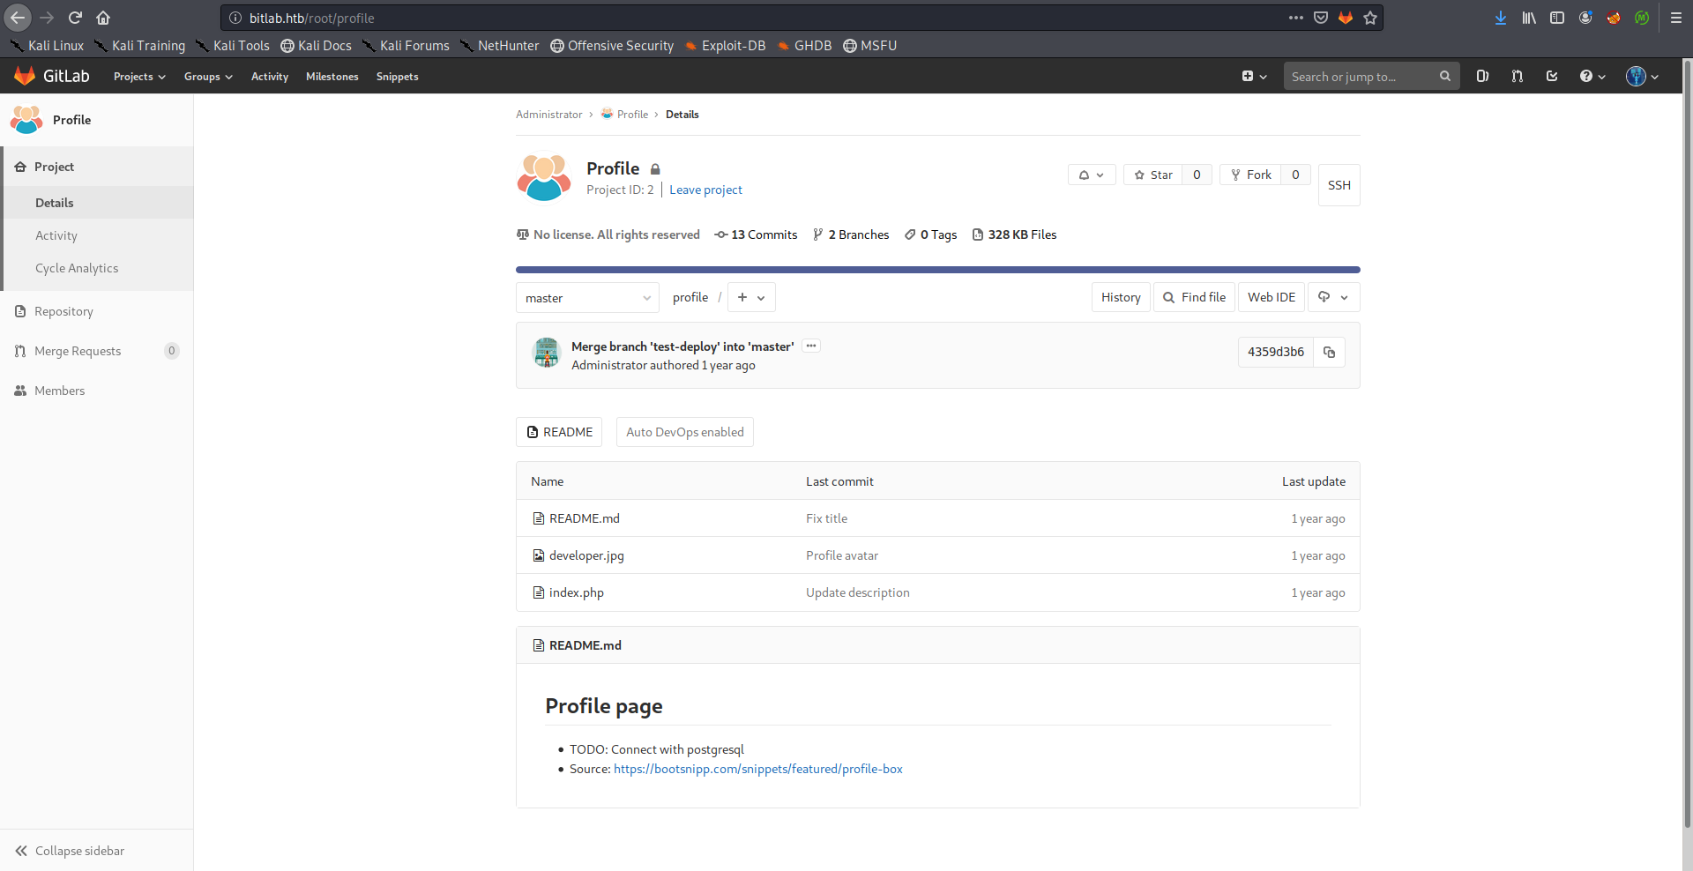Image resolution: width=1693 pixels, height=871 pixels.
Task: Click the Leave project link
Action: [x=705, y=190]
